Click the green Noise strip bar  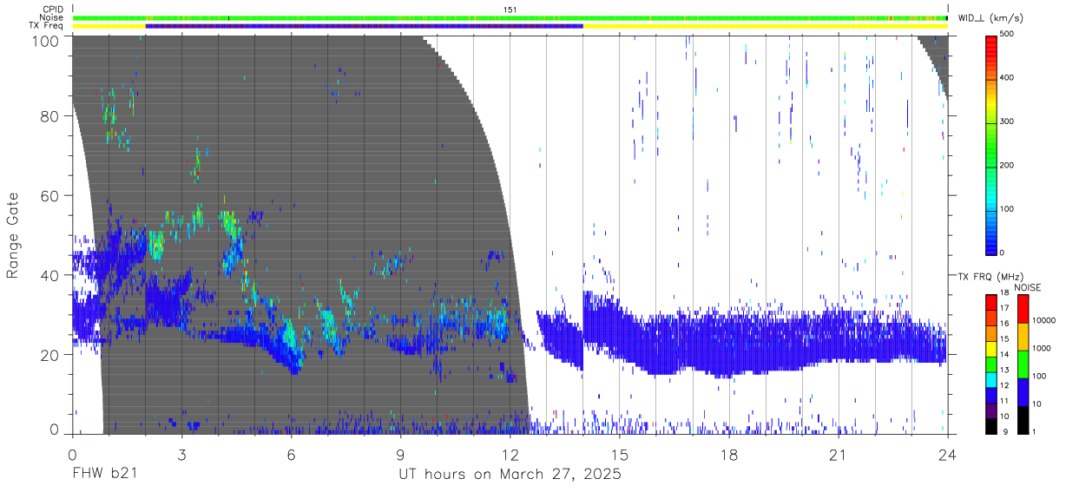pos(510,17)
